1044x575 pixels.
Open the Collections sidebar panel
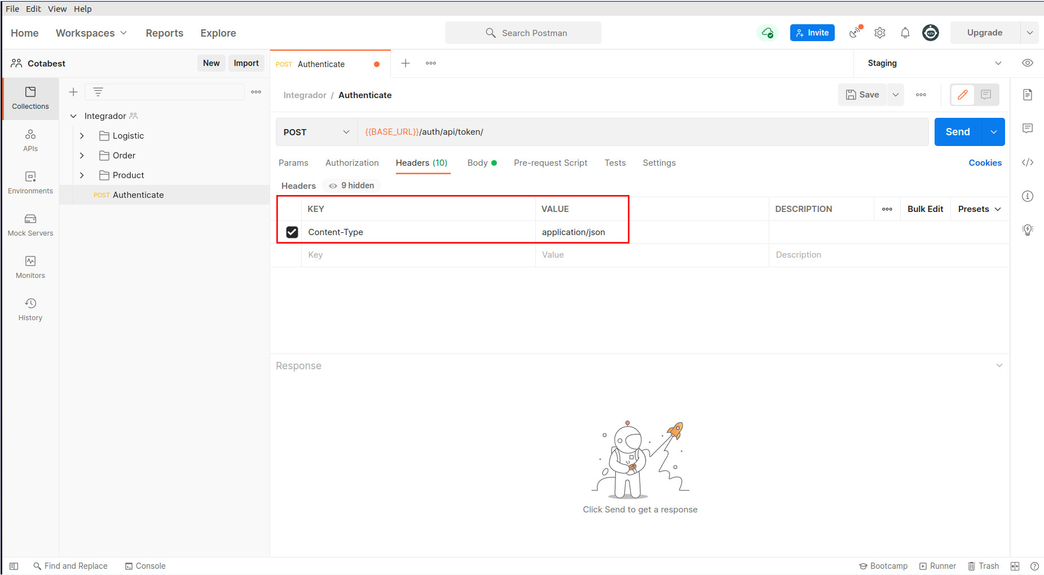click(30, 98)
